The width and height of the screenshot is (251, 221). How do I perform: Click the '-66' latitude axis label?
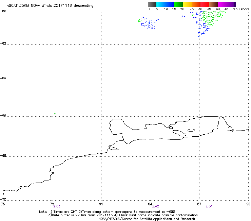(x=3, y=116)
